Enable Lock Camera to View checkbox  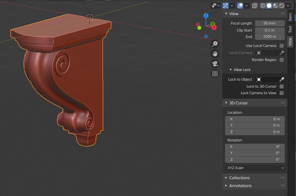[x=281, y=93]
